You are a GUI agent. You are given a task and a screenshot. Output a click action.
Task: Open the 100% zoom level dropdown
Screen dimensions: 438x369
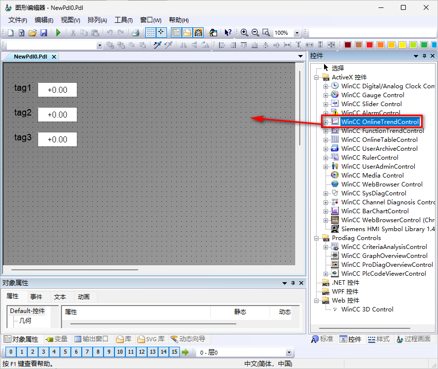click(297, 33)
